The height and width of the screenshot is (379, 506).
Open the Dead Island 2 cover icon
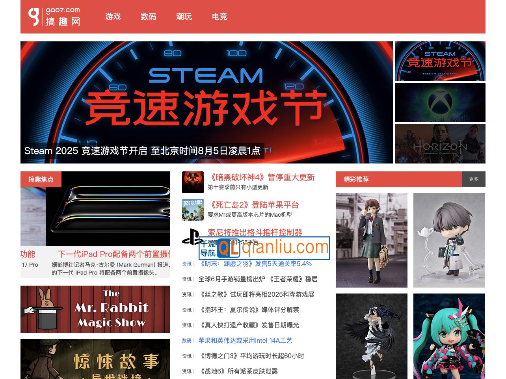pyautogui.click(x=193, y=210)
